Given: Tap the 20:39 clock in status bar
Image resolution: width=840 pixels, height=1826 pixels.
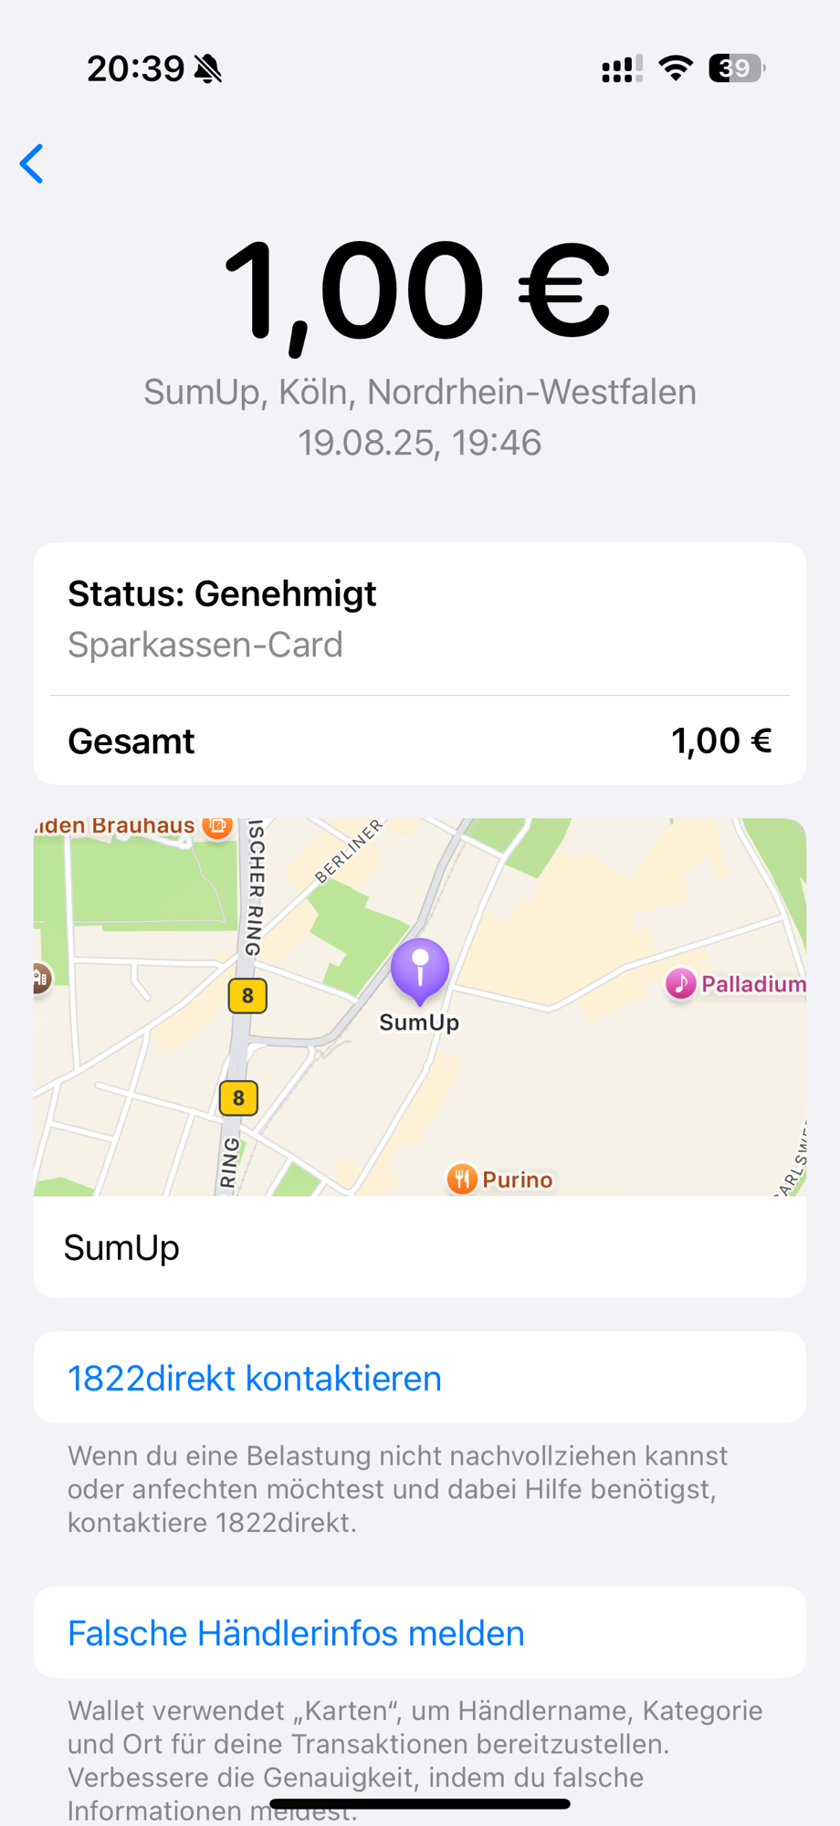Looking at the screenshot, I should (136, 68).
